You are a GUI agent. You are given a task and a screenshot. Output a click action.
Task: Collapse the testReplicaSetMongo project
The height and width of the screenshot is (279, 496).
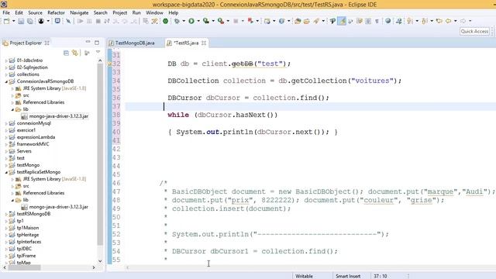tap(6, 172)
